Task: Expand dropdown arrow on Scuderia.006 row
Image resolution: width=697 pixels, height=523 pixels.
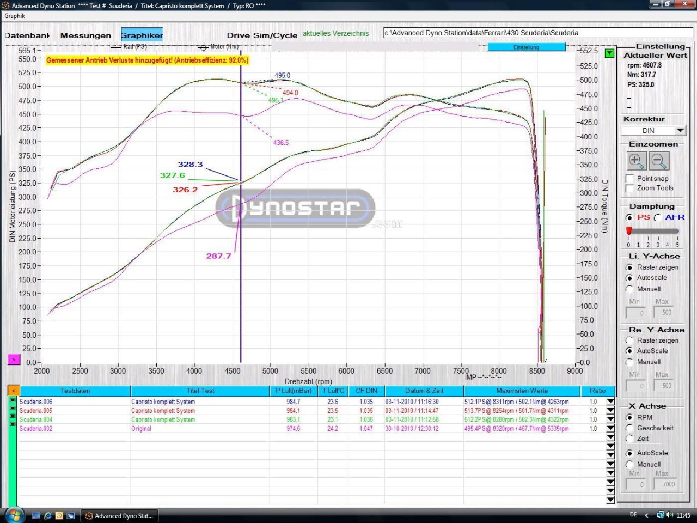Action: tap(610, 402)
